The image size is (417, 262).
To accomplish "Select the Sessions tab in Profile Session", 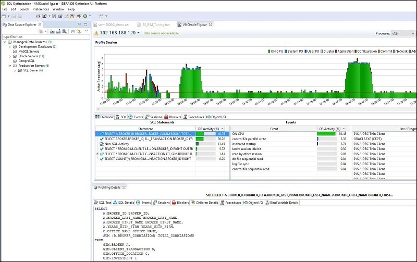I will pos(153,117).
